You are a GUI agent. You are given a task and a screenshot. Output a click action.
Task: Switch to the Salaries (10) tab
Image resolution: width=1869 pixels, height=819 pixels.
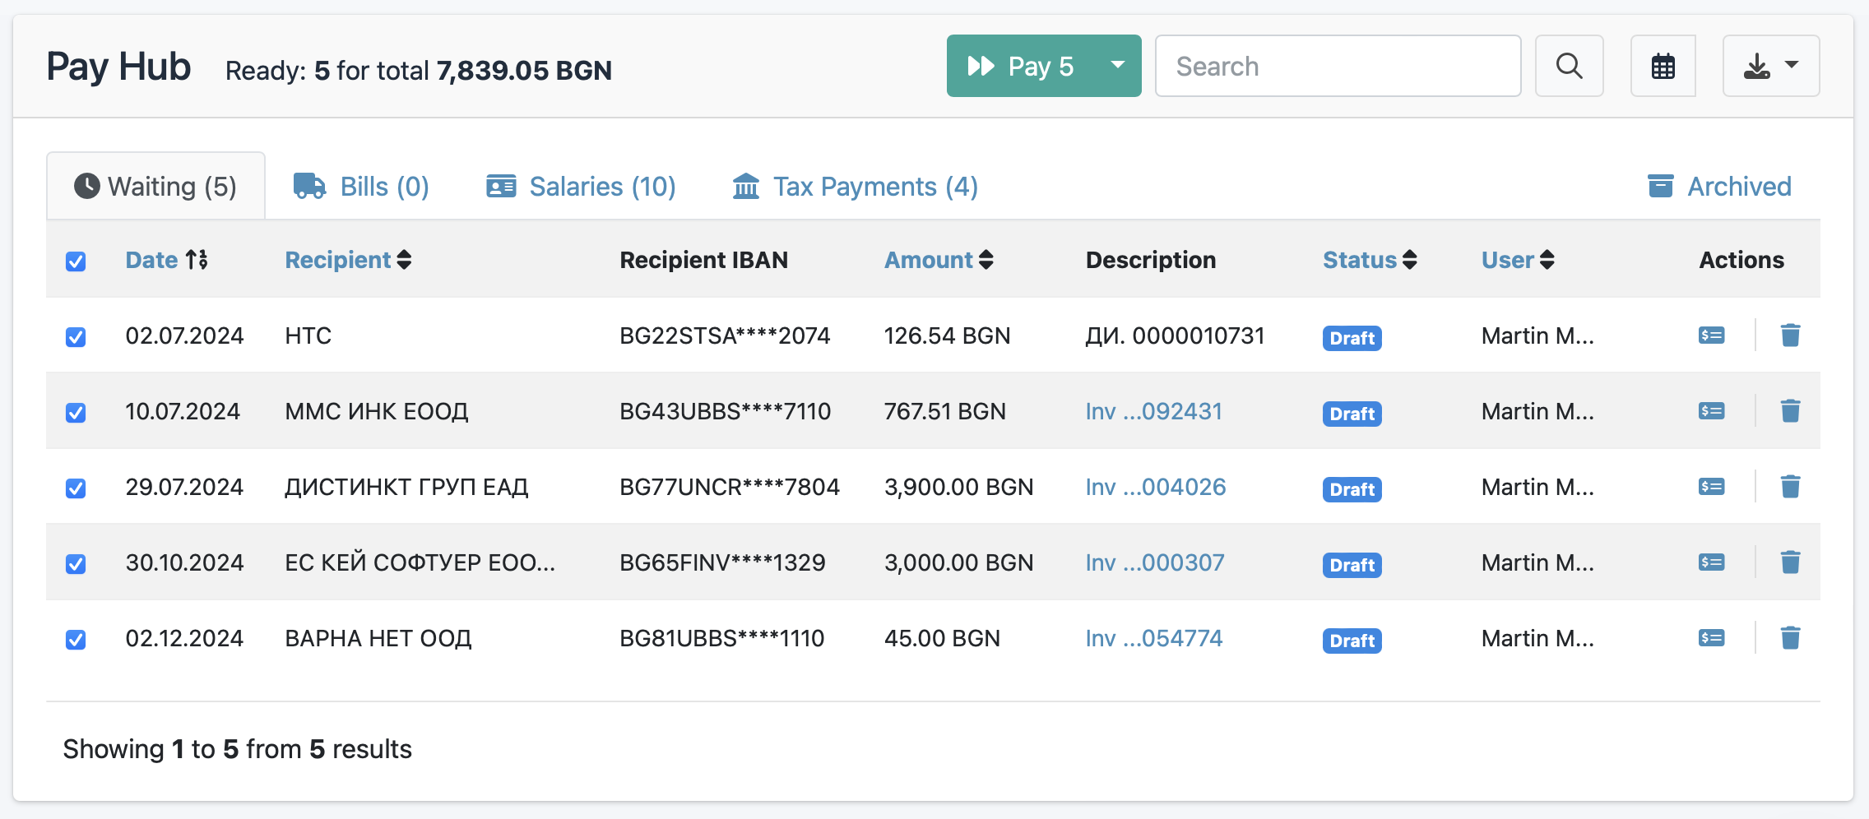(581, 187)
